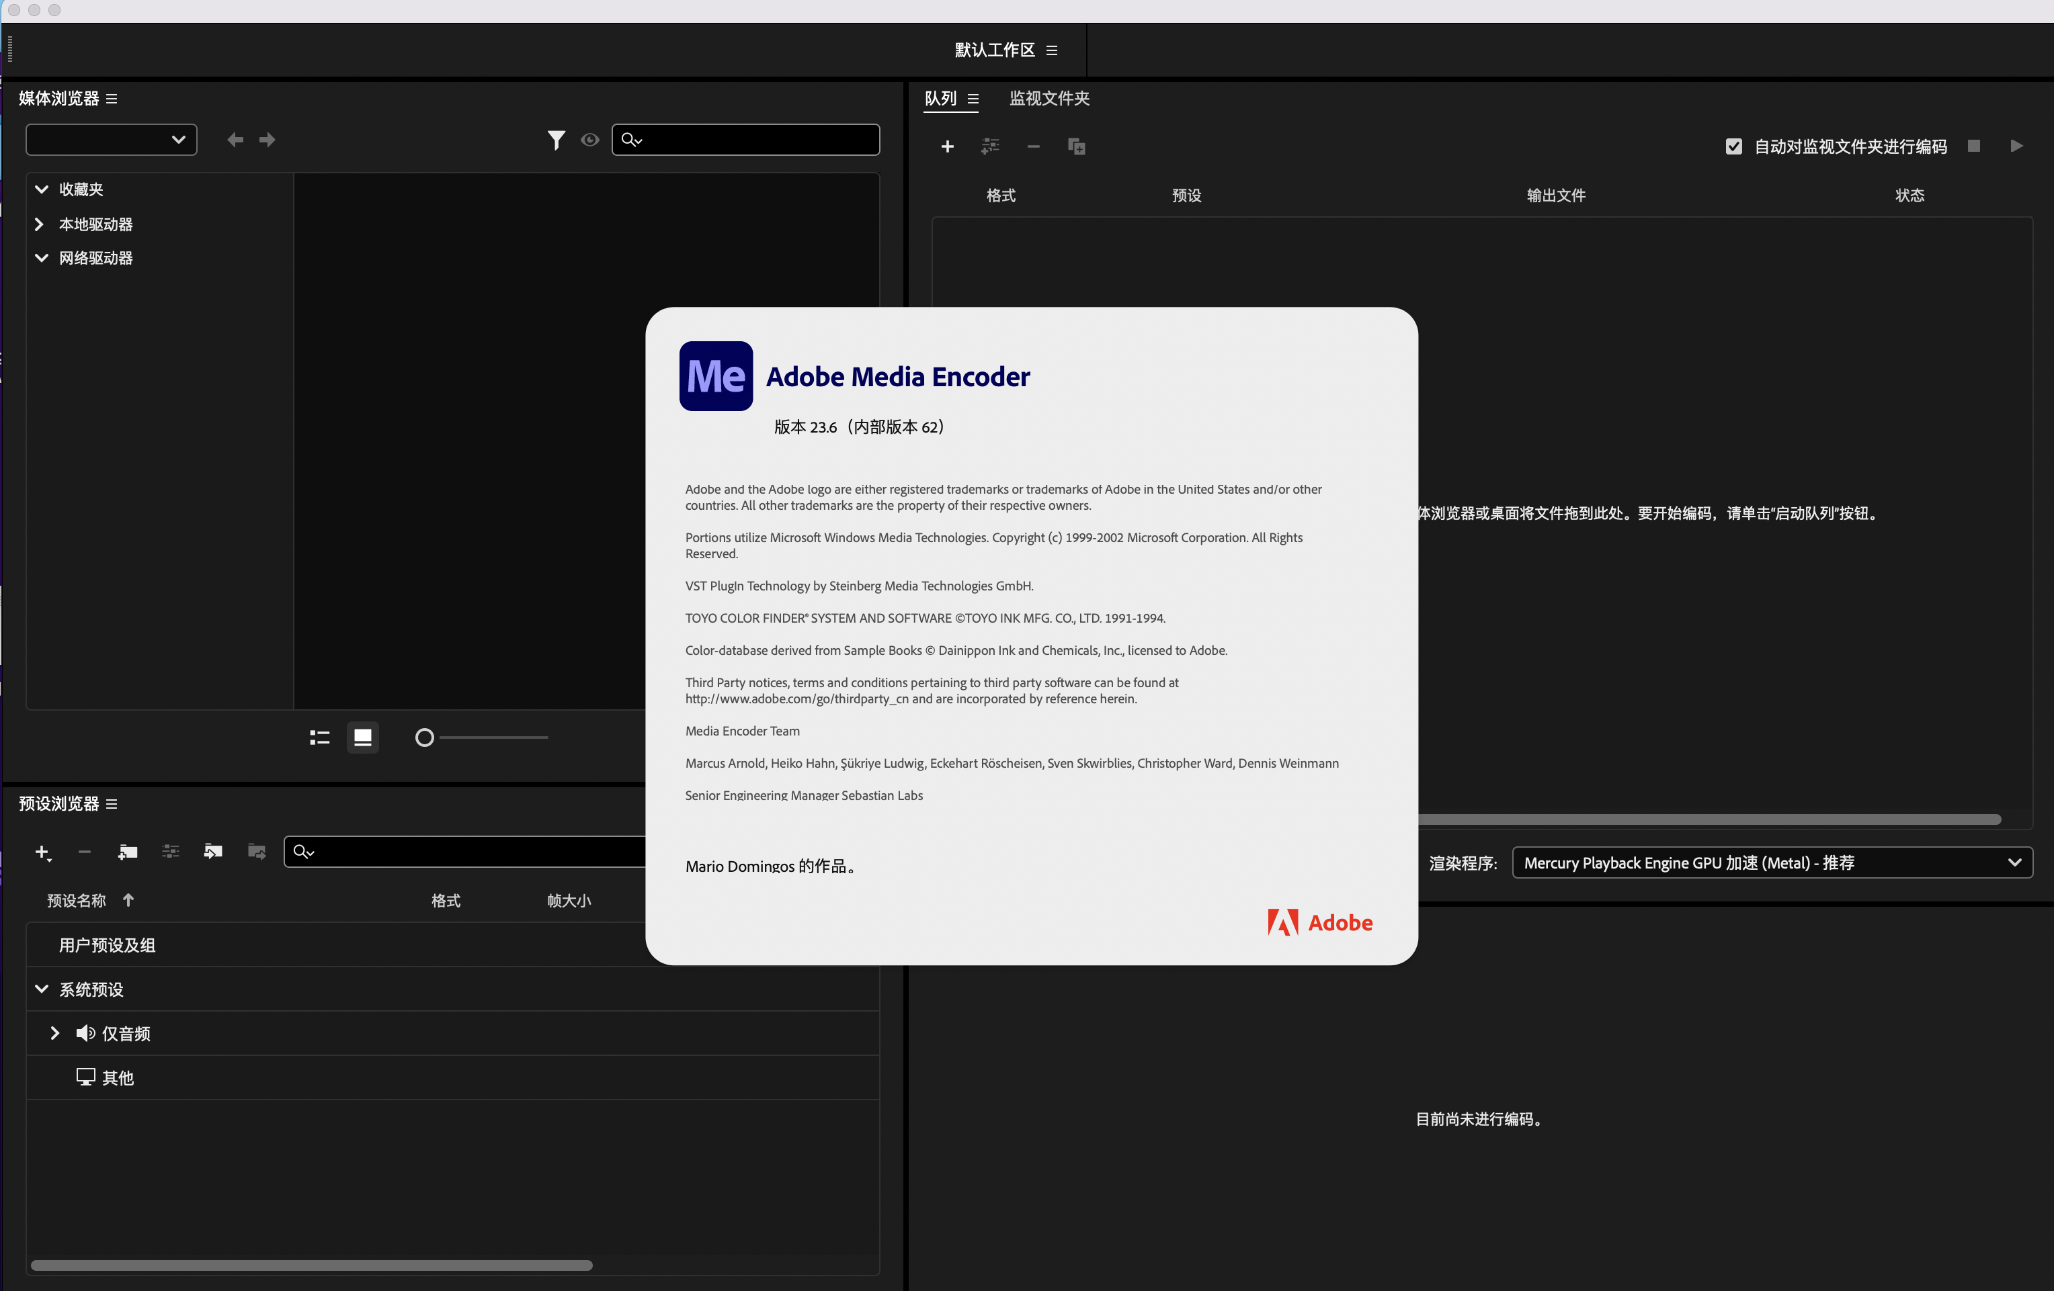
Task: Click the start queue play button
Action: (2016, 146)
